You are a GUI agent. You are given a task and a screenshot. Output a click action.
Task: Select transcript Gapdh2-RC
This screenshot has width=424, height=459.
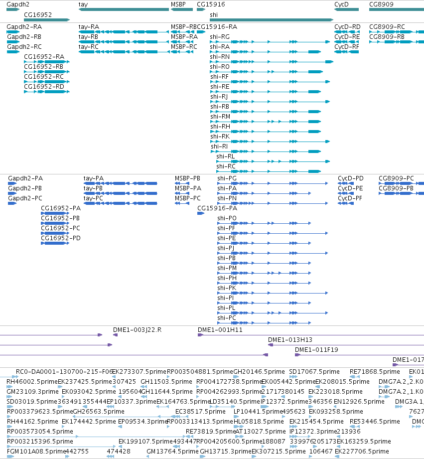(24, 46)
